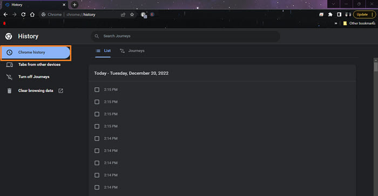The height and width of the screenshot is (196, 378).
Task: Open the red bookmark on the bookmarks bar
Action: (4, 23)
